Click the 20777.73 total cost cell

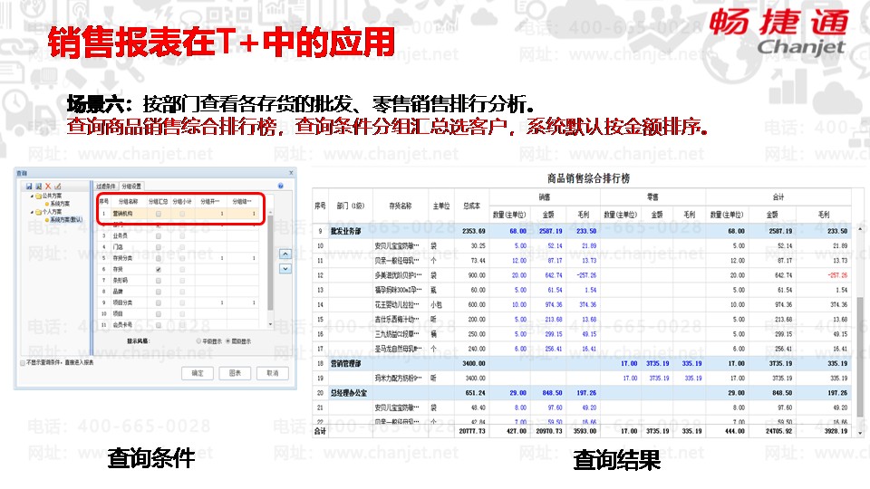coord(472,431)
